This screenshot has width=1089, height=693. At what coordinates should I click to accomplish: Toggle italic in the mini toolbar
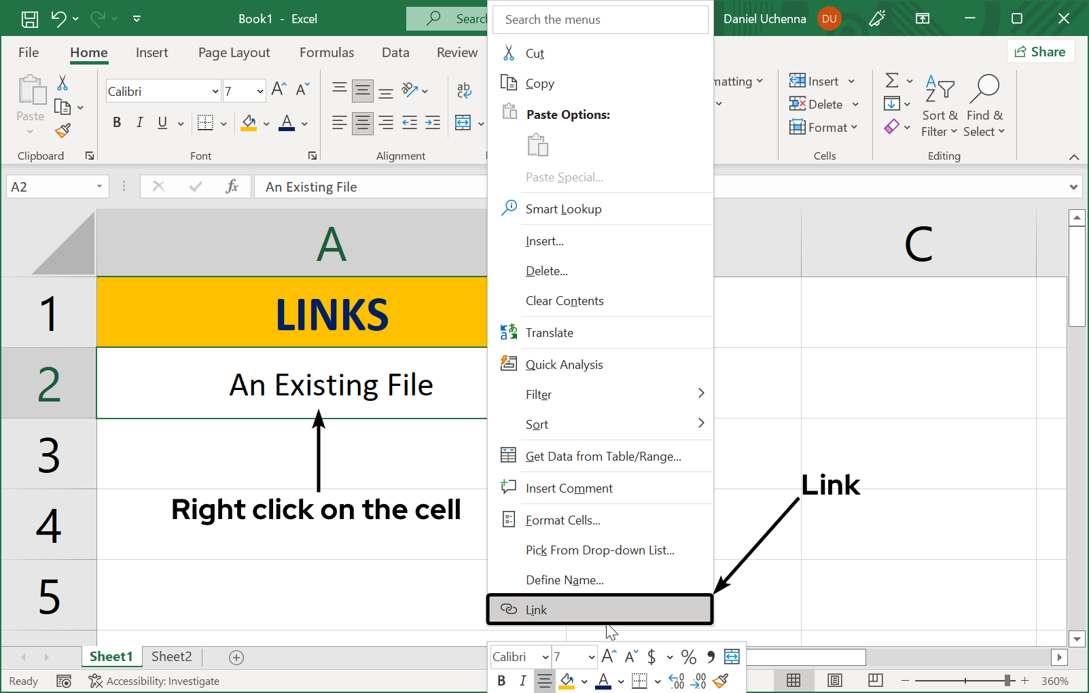point(522,681)
